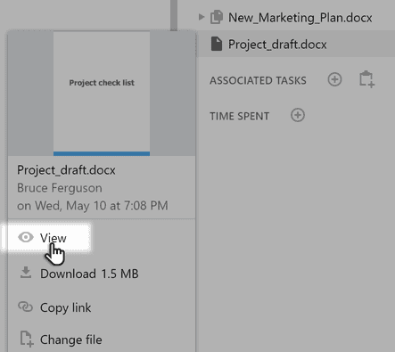Open New_Marketing_Plan.docx from the file list

pos(300,18)
